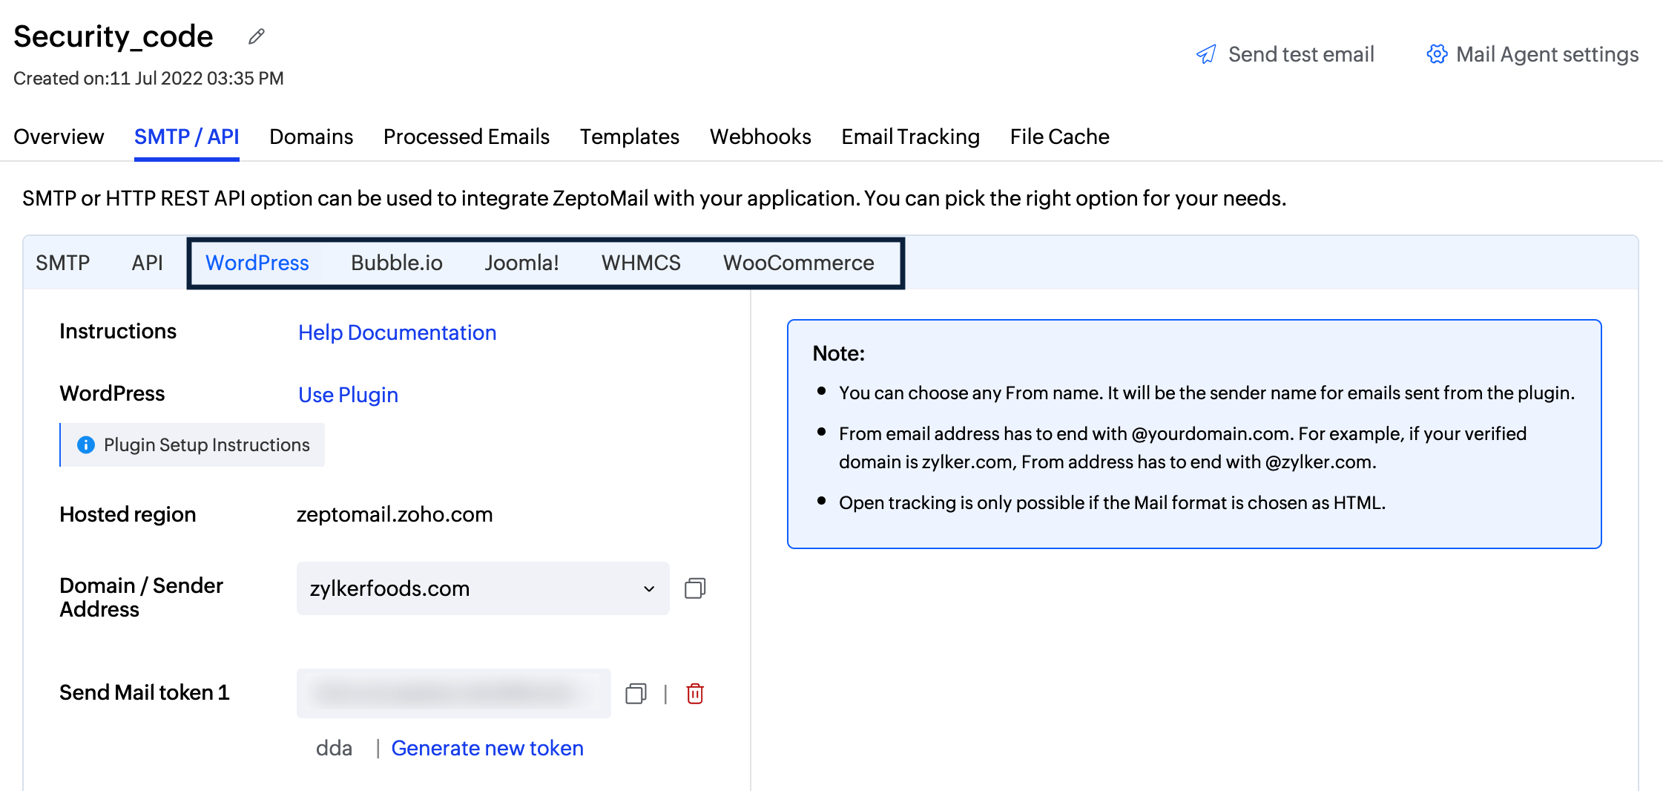Image resolution: width=1663 pixels, height=791 pixels.
Task: Expand Plugin Setup Instructions
Action: [x=192, y=444]
